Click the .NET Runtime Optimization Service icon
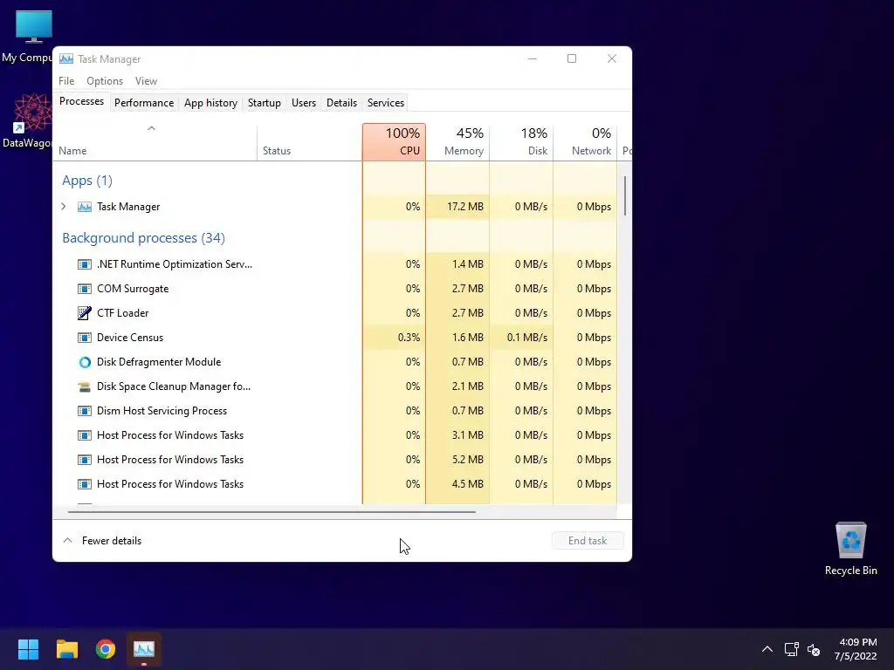This screenshot has height=670, width=894. coord(85,264)
